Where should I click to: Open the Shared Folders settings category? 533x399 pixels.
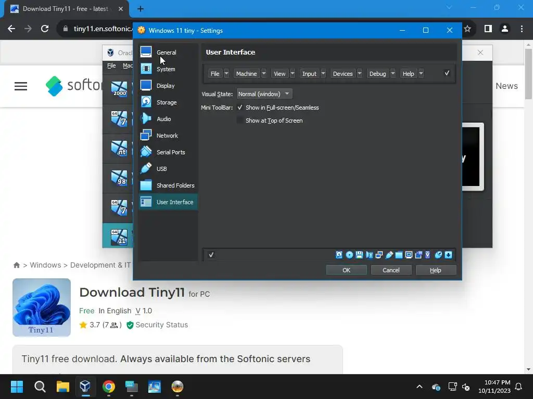click(168, 185)
